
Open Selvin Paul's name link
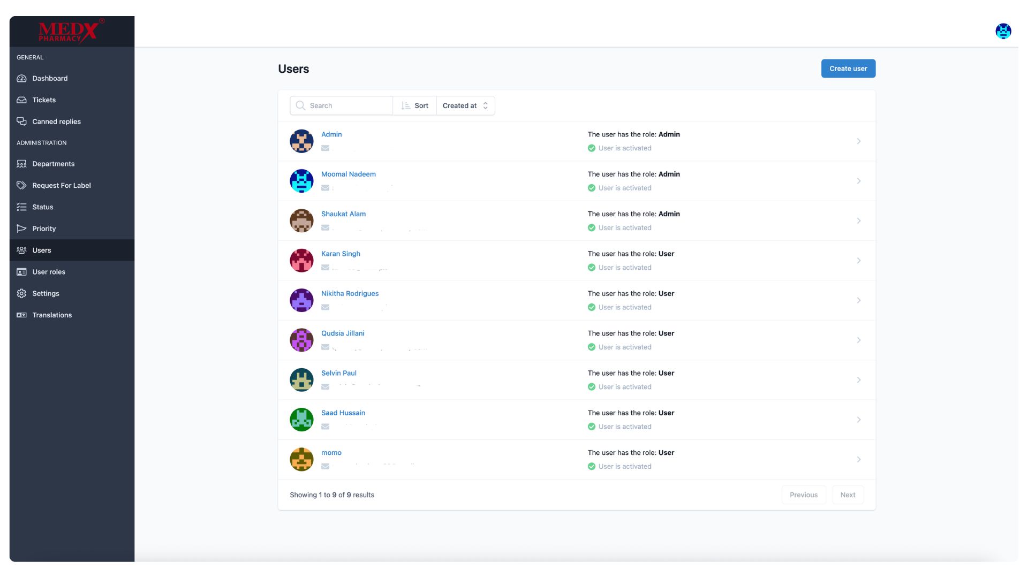click(338, 373)
